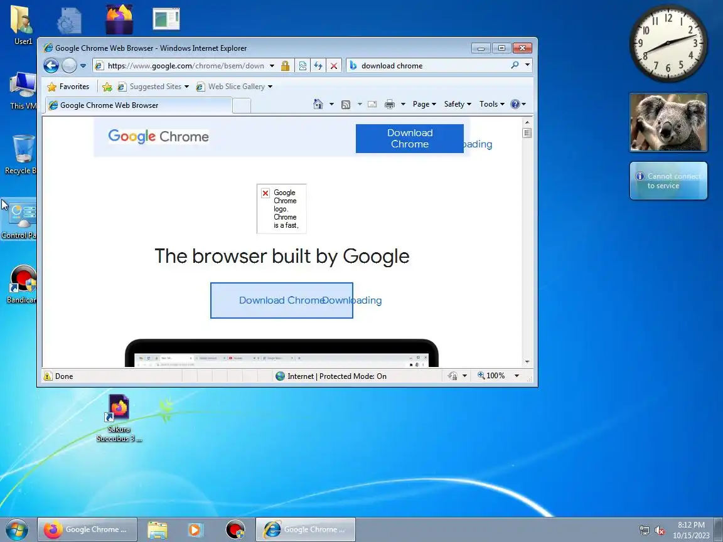Open the recent pages dropdown arrow
Image resolution: width=723 pixels, height=542 pixels.
point(83,66)
